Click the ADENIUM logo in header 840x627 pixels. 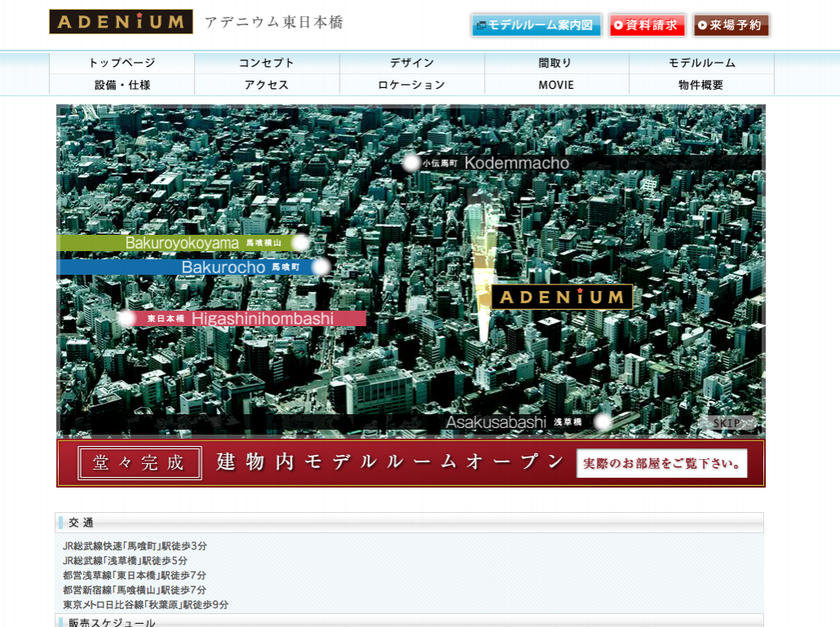121,22
